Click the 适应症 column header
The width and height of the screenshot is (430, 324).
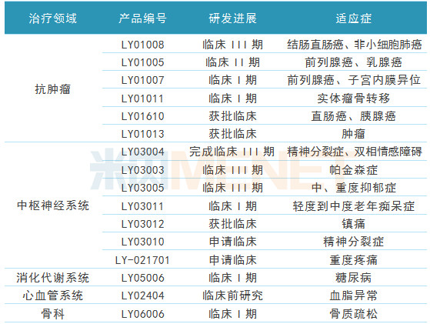[354, 18]
